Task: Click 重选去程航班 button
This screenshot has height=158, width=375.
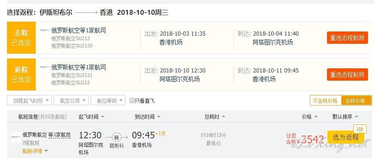Action: coord(347,38)
